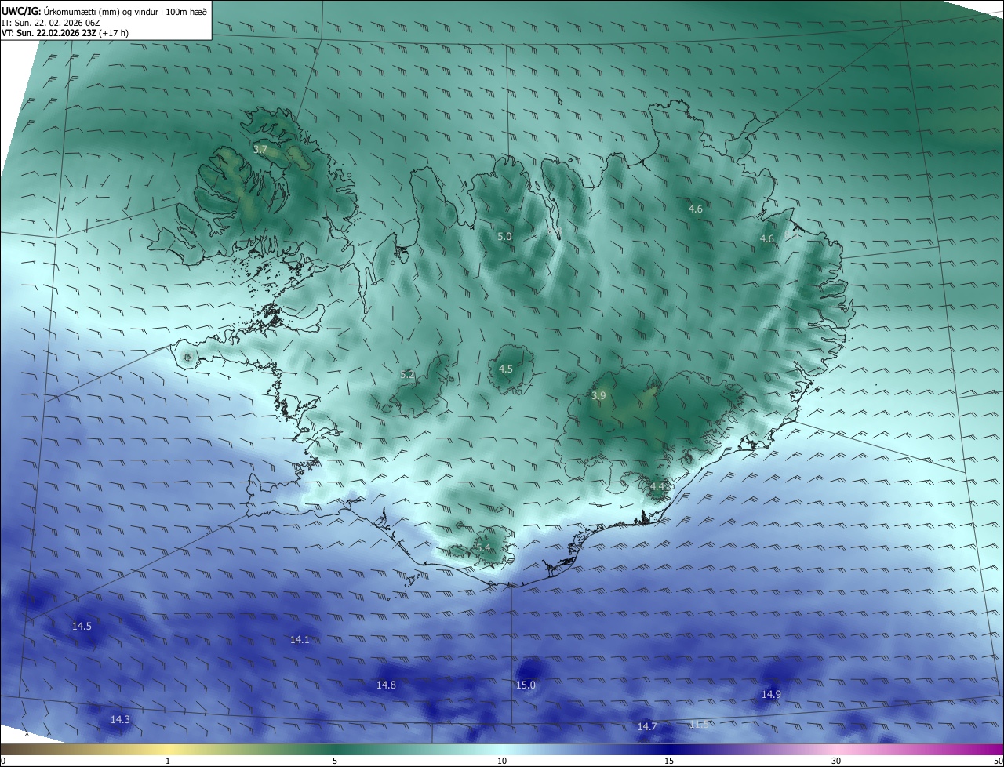Click the '30' tick on the colour scale
This screenshot has width=1004, height=767.
836,761
